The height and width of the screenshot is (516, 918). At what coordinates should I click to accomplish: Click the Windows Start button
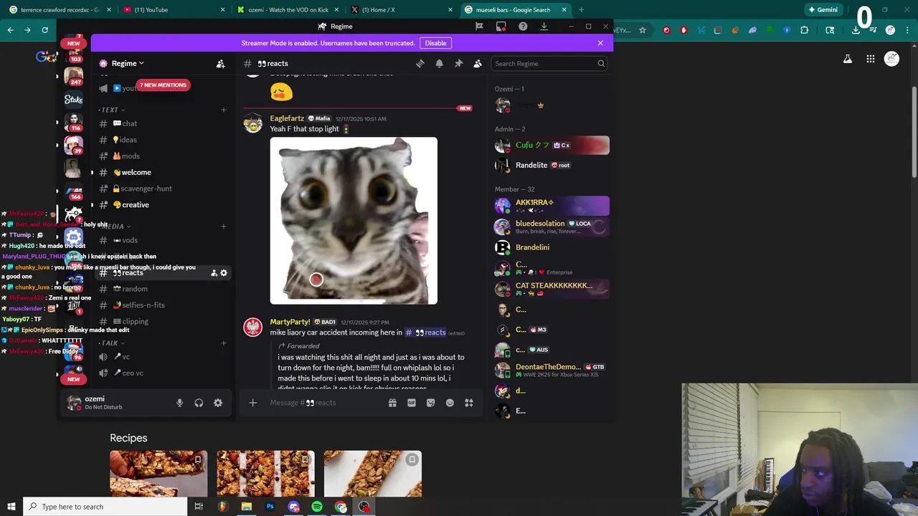click(x=11, y=507)
